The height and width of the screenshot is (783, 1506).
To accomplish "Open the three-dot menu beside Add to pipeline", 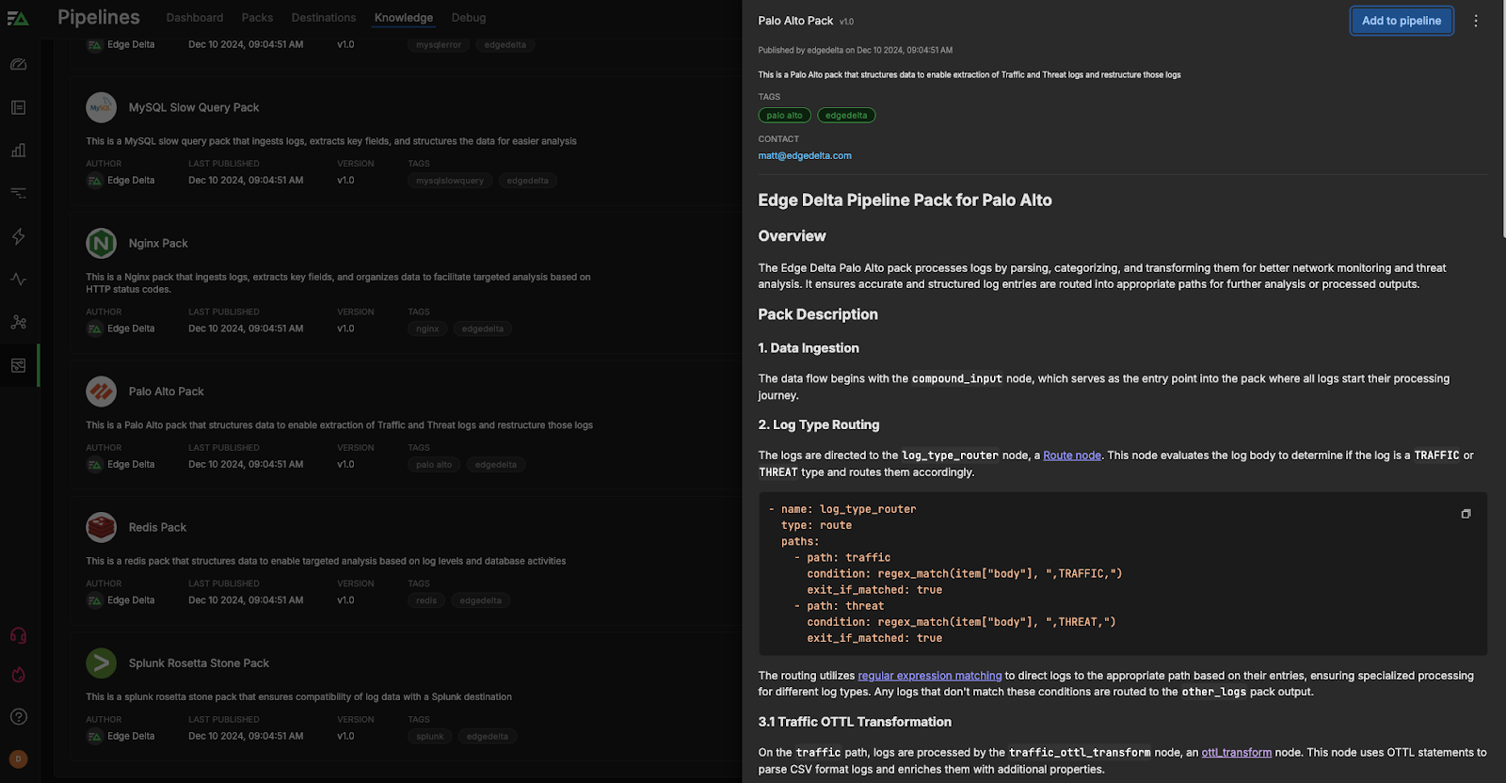I will (x=1476, y=21).
